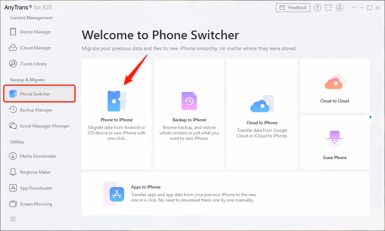Click the blue arrow to see more options
This screenshot has height=231, width=385.
[370, 117]
